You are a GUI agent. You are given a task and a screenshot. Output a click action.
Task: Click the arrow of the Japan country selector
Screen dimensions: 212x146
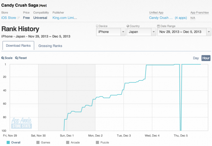[x=154, y=32]
